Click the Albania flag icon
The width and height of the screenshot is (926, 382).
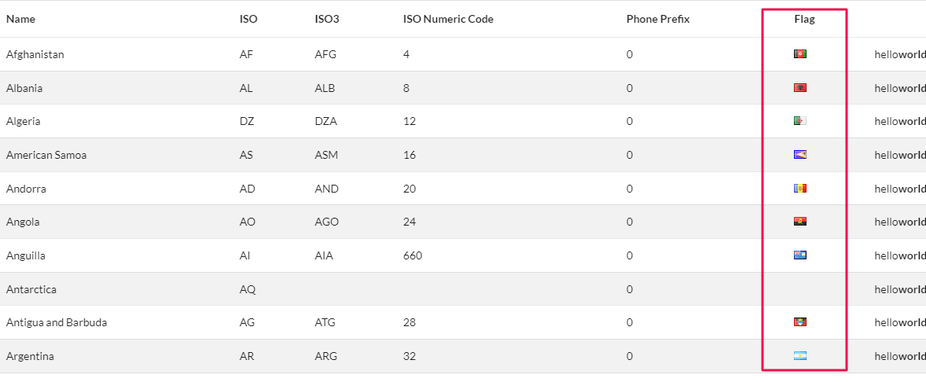click(800, 88)
